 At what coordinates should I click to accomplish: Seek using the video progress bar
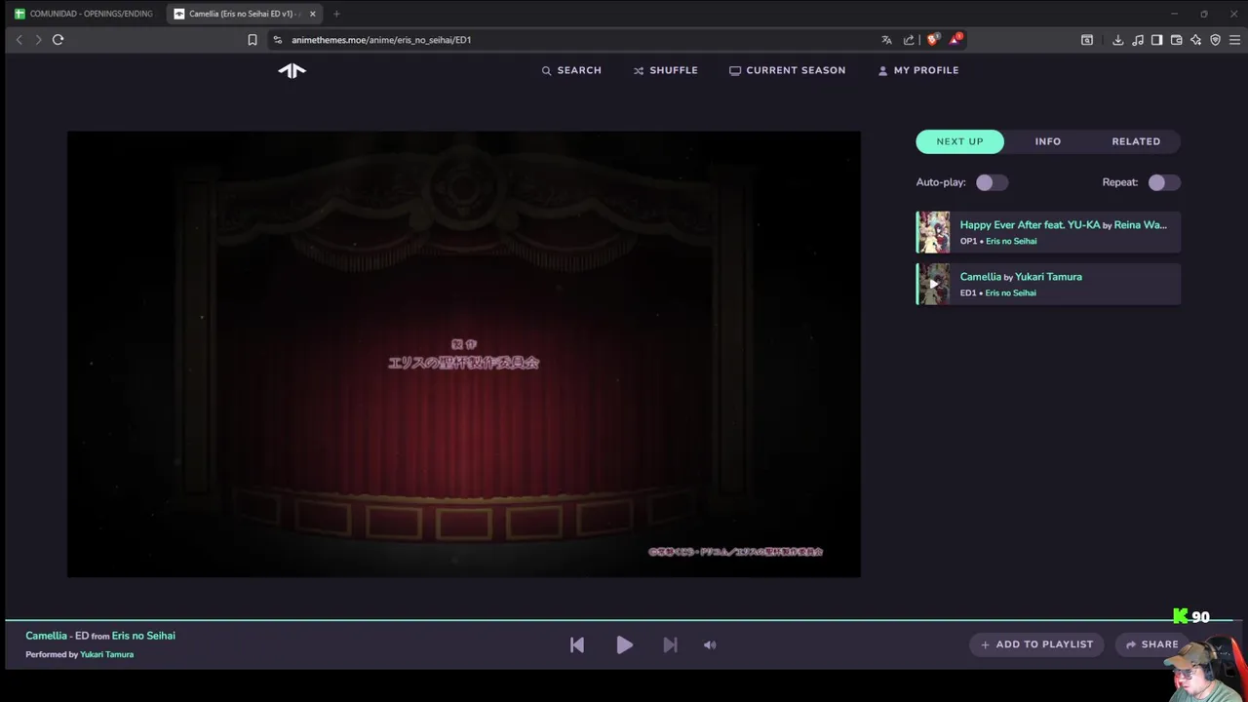(624, 620)
